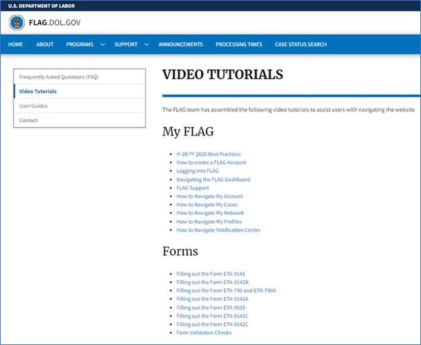This screenshot has width=421, height=345.
Task: Open User Guides in sidebar
Action: tap(34, 106)
